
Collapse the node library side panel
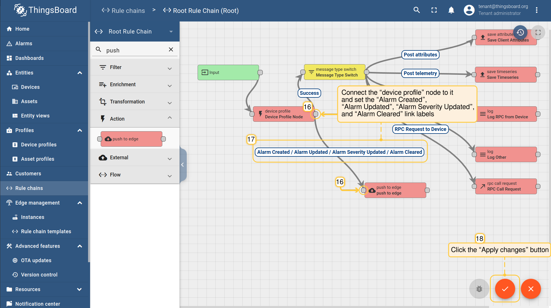coord(182,165)
